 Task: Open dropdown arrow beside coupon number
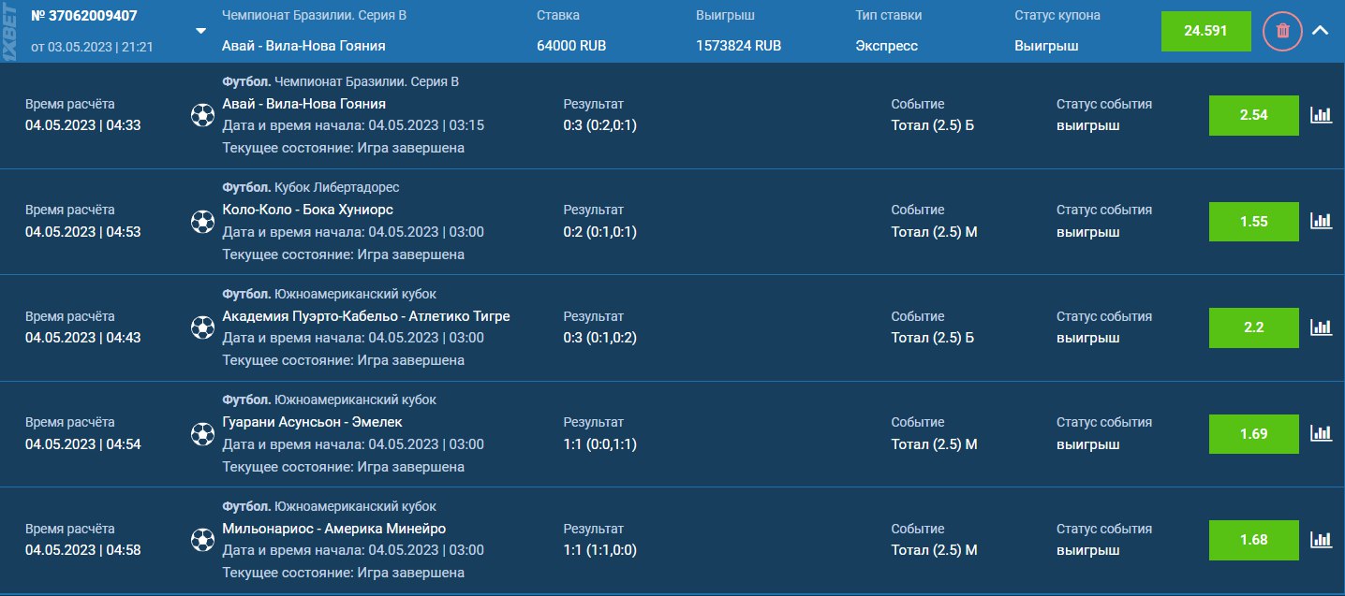[x=200, y=31]
